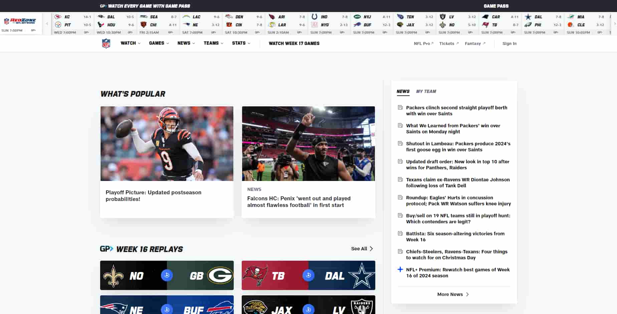Click the blue plus icon next to NFL+ Premium
This screenshot has height=314, width=617.
click(x=400, y=270)
